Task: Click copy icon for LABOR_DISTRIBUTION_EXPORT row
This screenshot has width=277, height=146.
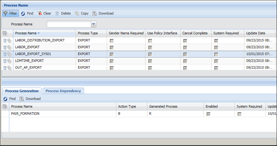Action: point(9,41)
